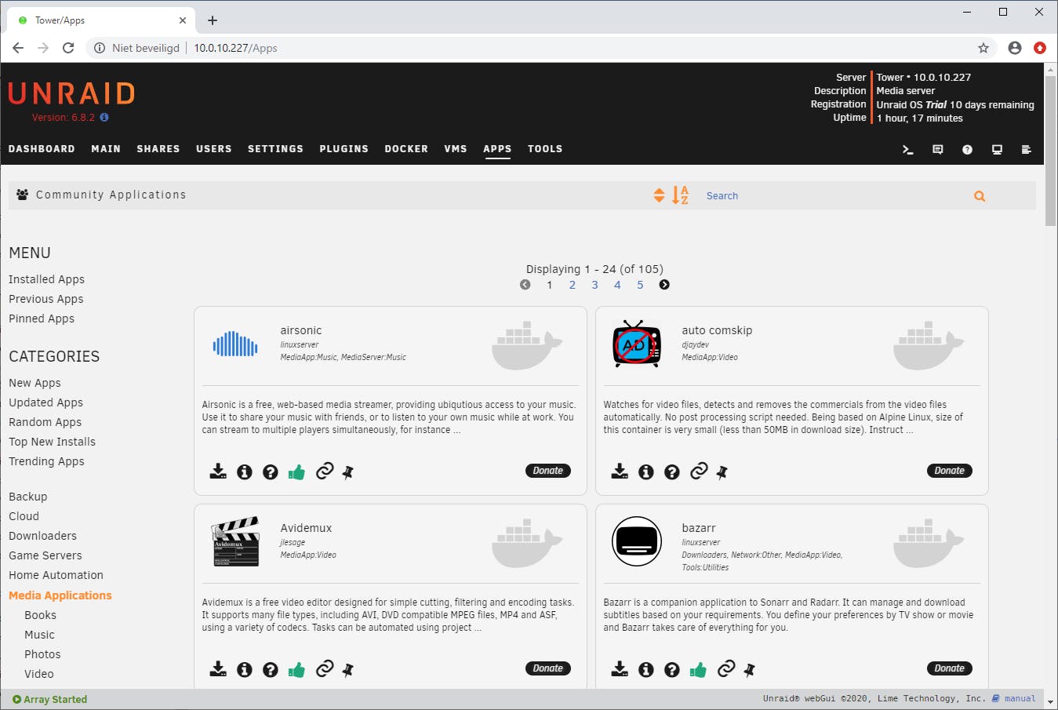The height and width of the screenshot is (710, 1058).
Task: Show info for the Avidemux app
Action: click(x=245, y=669)
